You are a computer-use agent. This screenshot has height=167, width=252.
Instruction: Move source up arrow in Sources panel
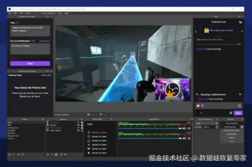click(61, 154)
